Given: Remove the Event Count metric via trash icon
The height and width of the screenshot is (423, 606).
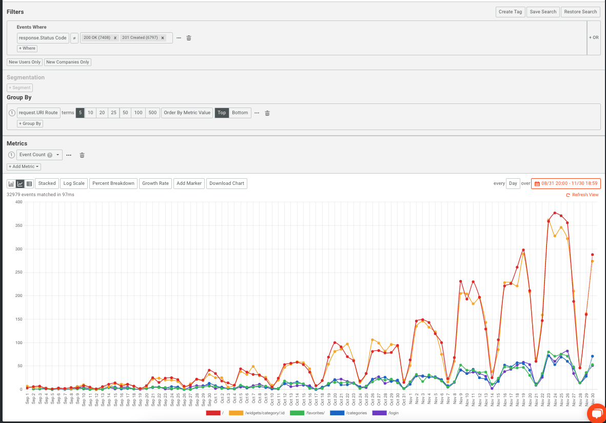Looking at the screenshot, I should 82,155.
